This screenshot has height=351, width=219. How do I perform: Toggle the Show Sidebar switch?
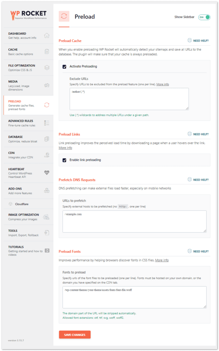point(204,17)
